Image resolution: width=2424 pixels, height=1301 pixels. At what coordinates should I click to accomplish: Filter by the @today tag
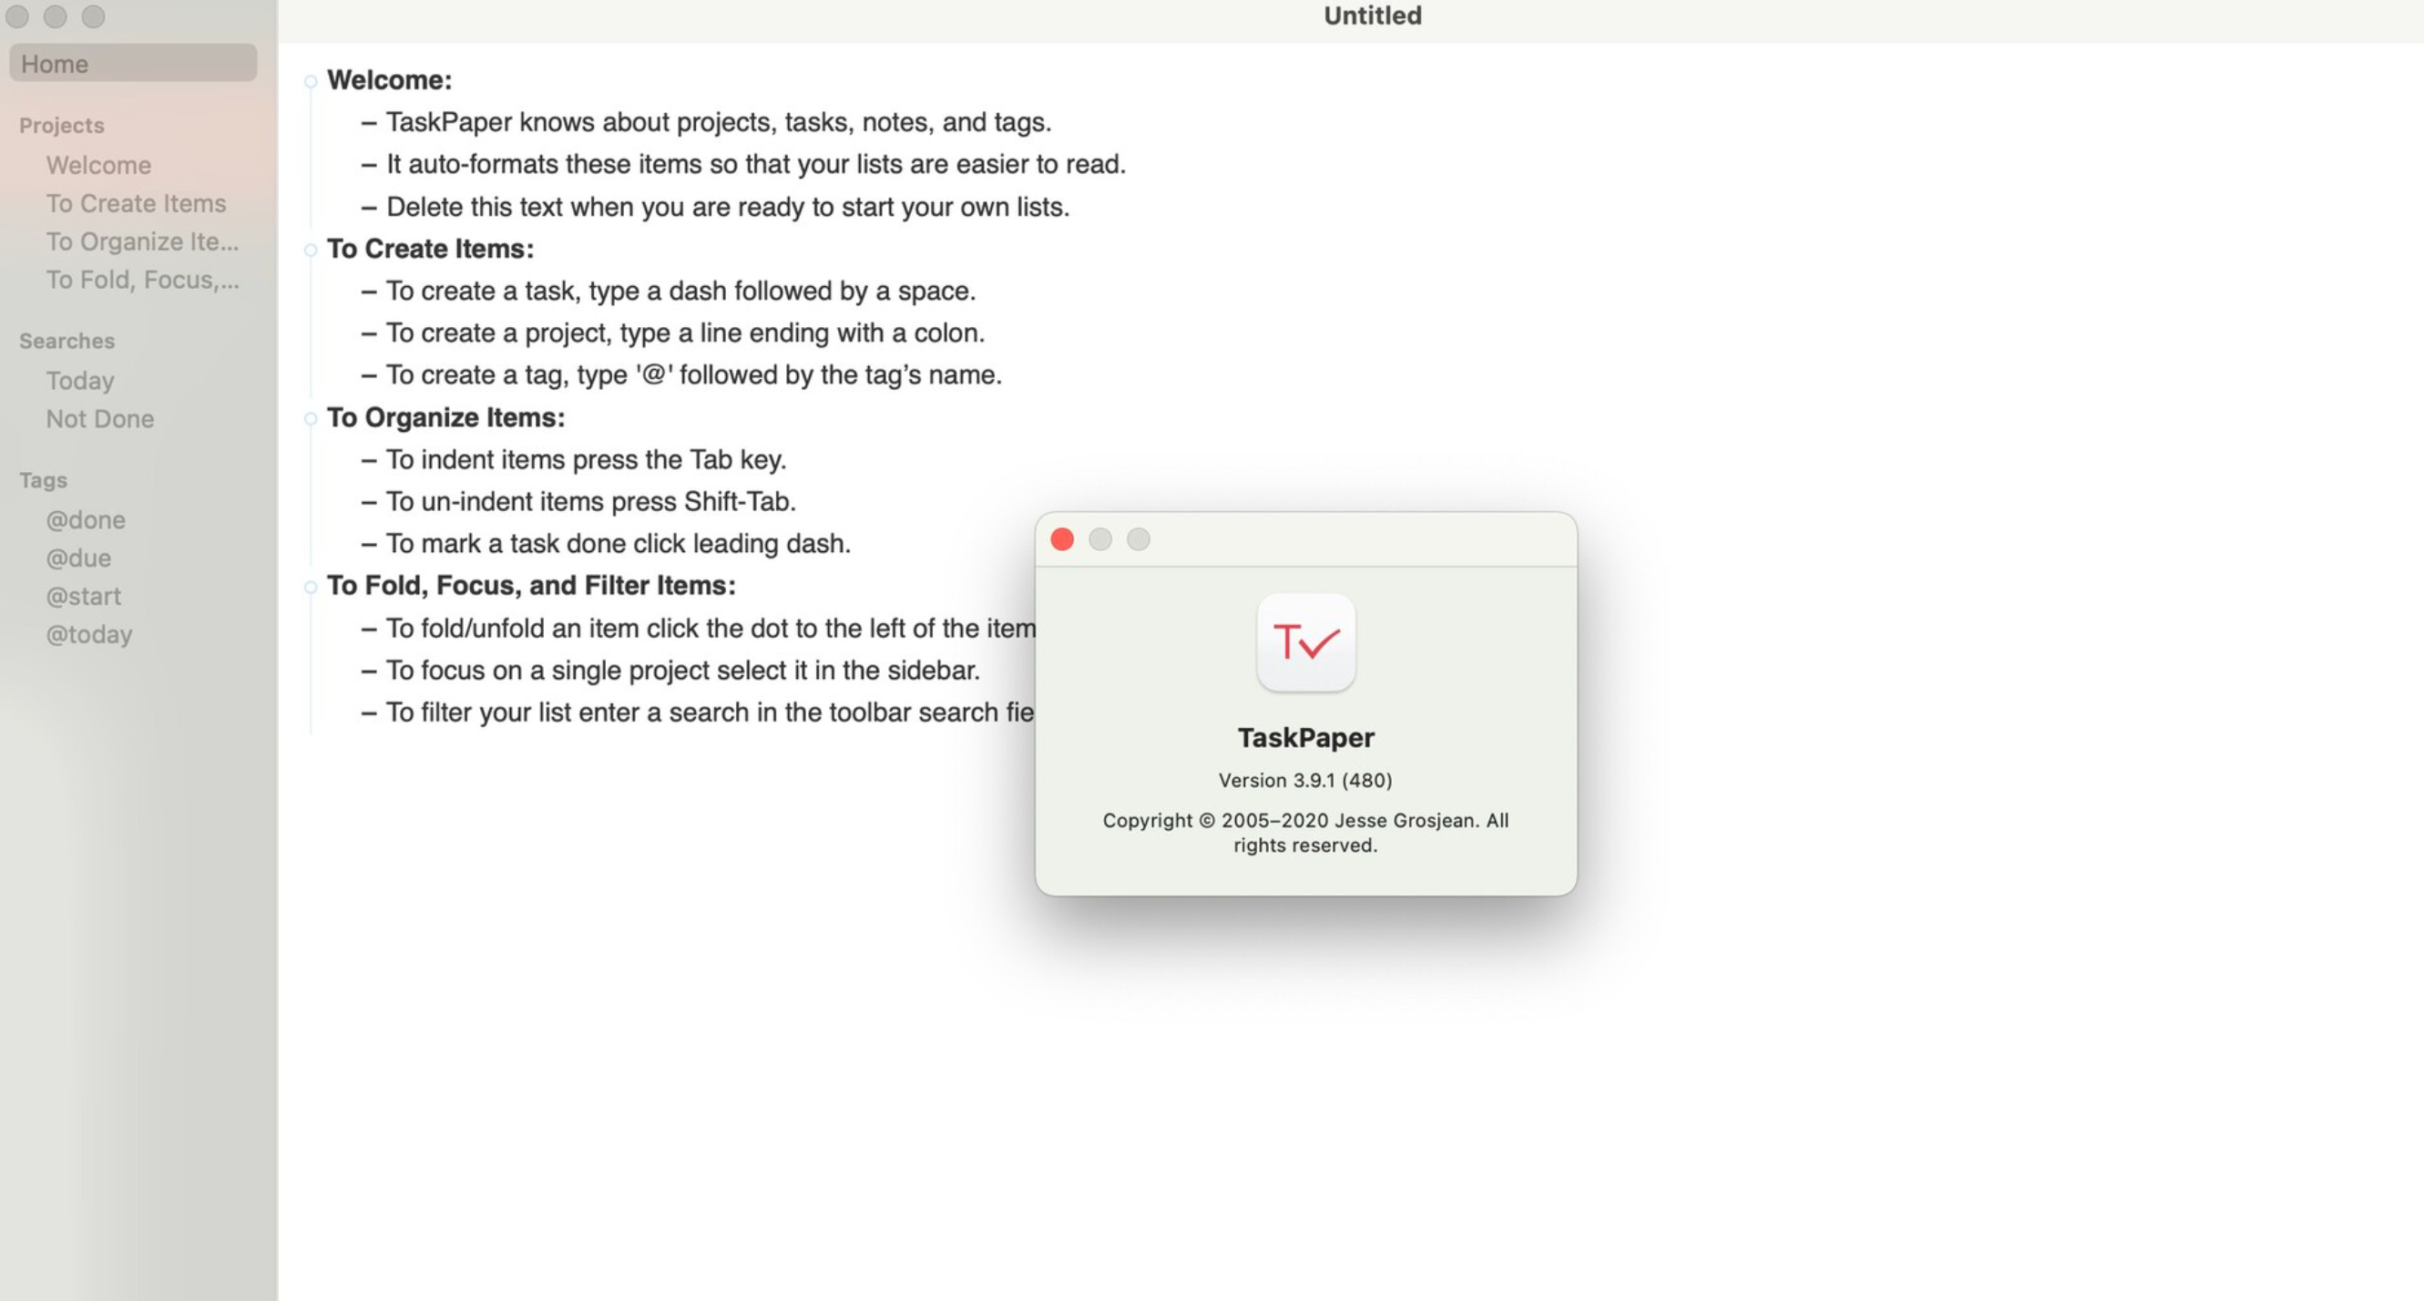[89, 634]
